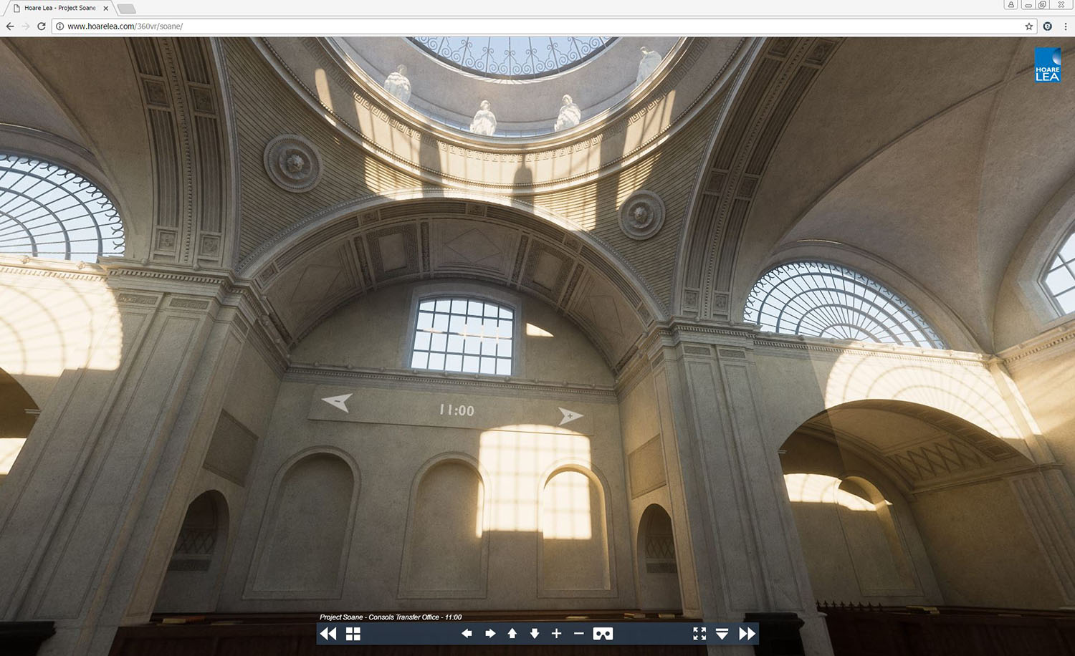The image size is (1075, 656).
Task: Skip to the next panorama scene
Action: coord(747,634)
